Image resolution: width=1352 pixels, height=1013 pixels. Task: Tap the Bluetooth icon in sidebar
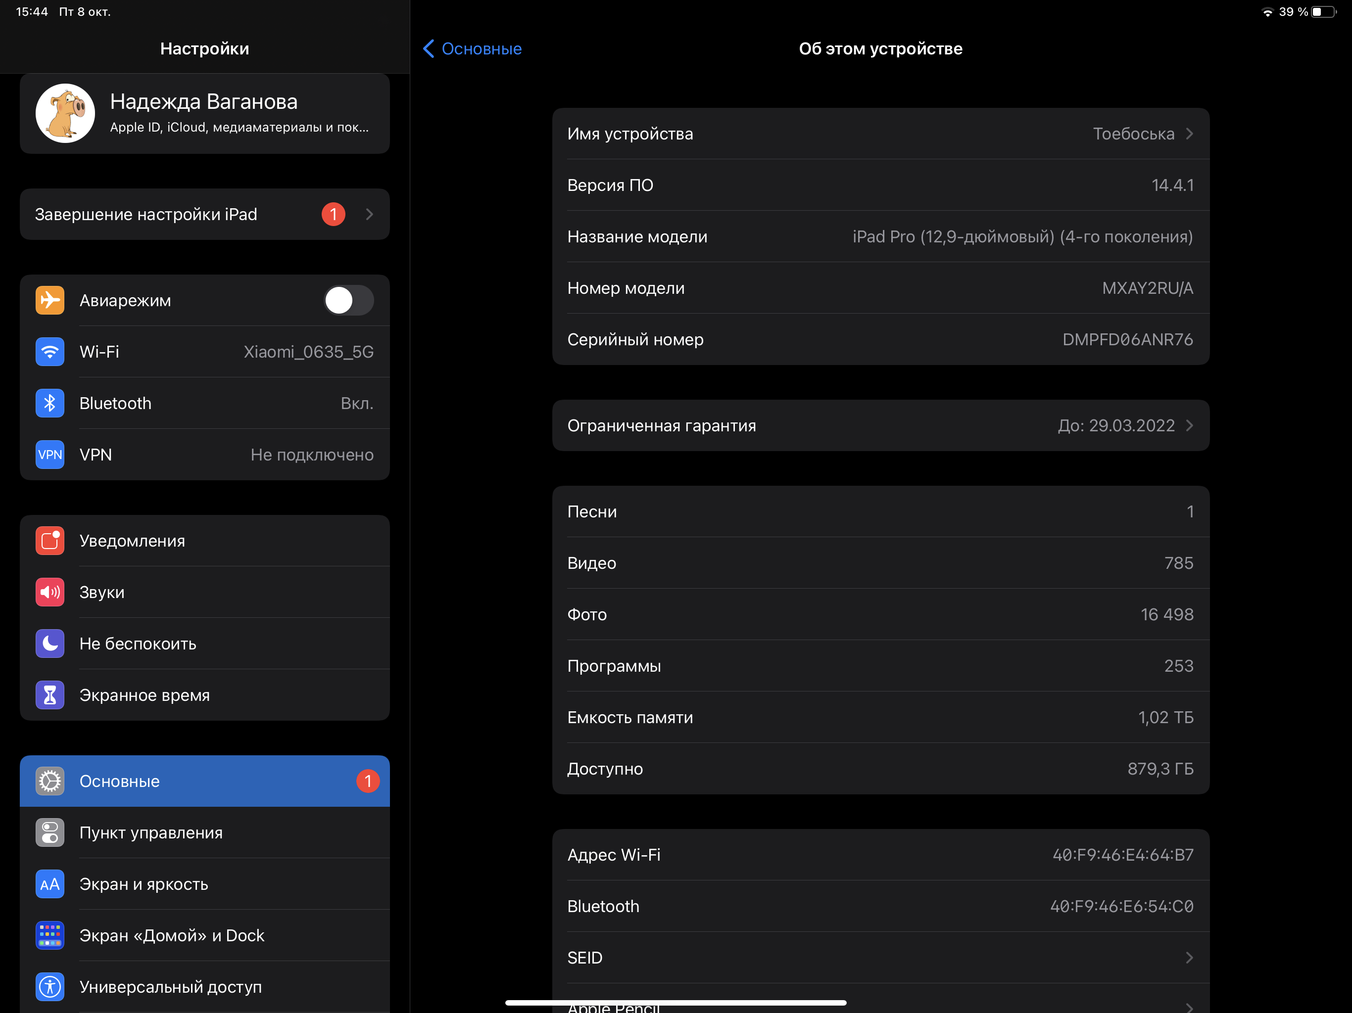49,403
